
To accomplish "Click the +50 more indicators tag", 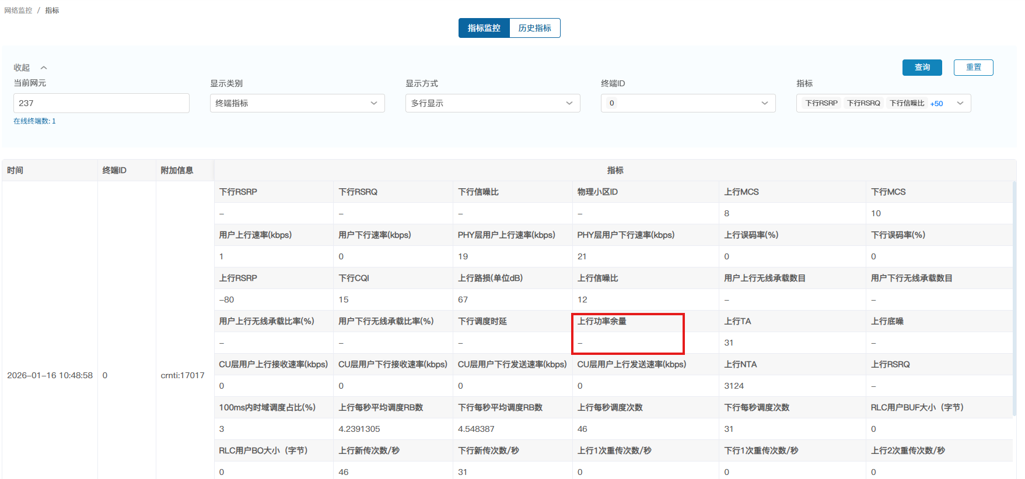I will (x=936, y=104).
